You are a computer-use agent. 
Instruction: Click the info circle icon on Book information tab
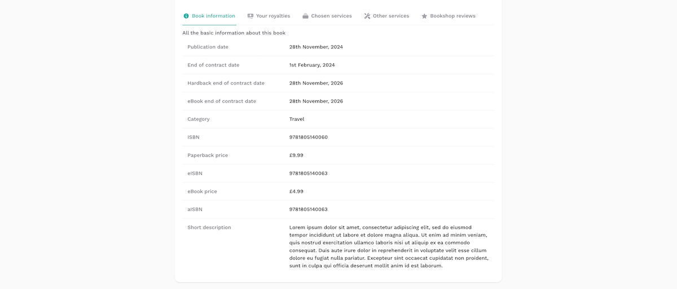click(x=186, y=16)
